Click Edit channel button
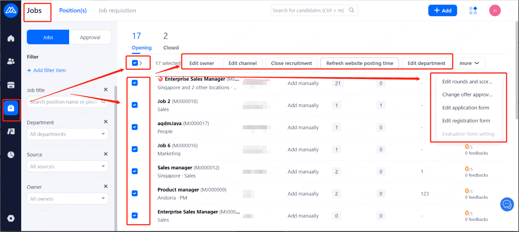This screenshot has height=232, width=519. (243, 63)
